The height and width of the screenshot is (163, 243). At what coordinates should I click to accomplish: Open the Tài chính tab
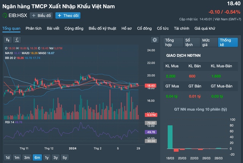(x=181, y=28)
